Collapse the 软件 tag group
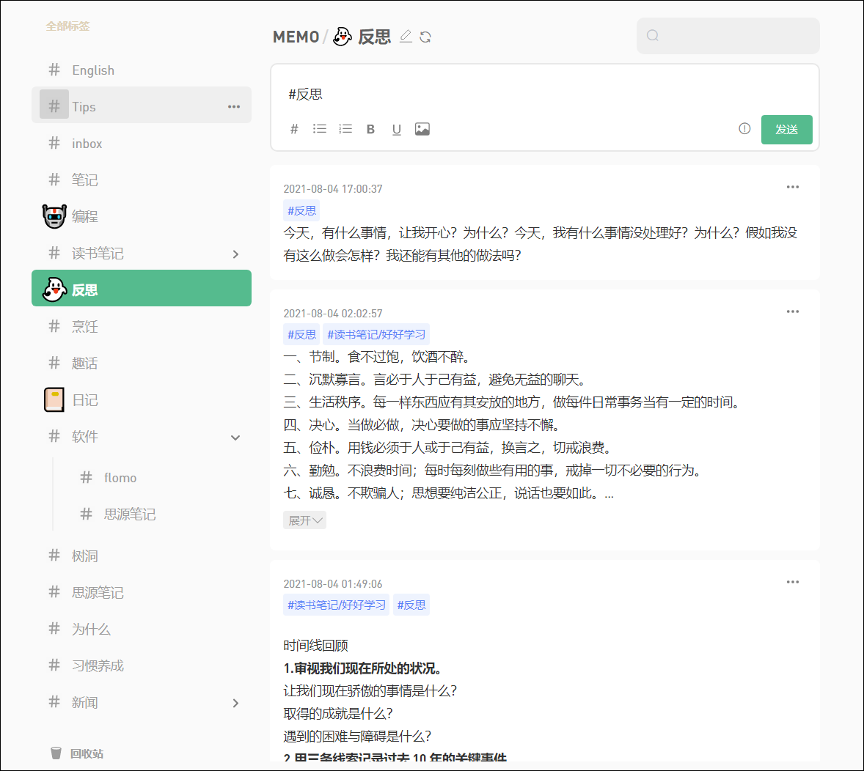This screenshot has height=771, width=864. 235,438
